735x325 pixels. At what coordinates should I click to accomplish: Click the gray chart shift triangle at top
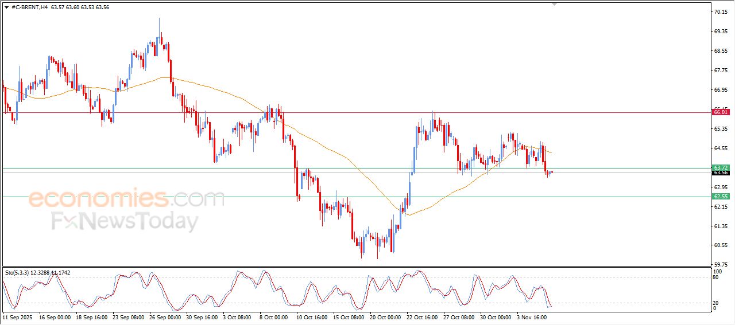(x=554, y=4)
